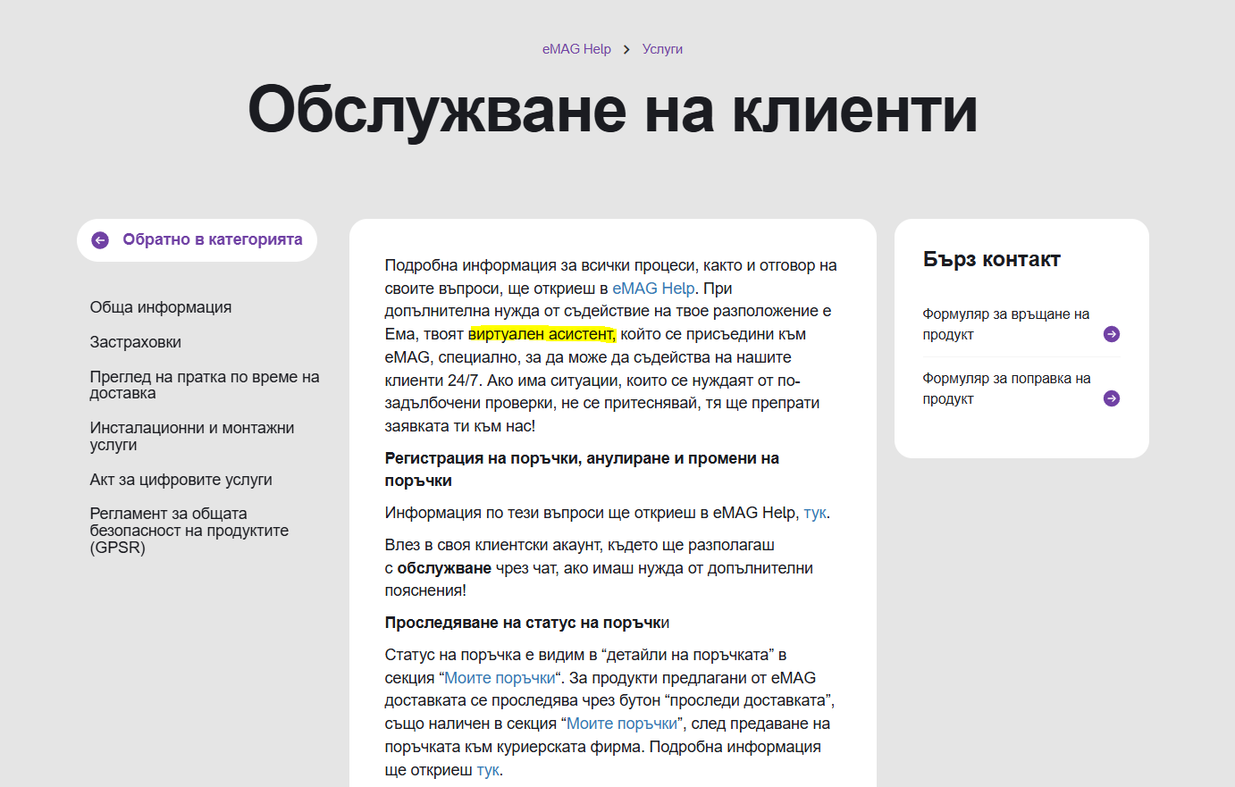Click arrow icon for Формуляр за поправка
Viewport: 1235px width, 787px height.
coord(1111,398)
